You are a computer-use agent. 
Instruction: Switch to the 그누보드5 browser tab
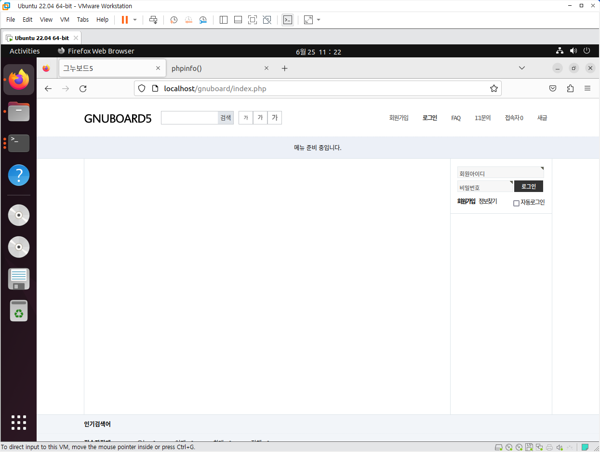pos(112,68)
